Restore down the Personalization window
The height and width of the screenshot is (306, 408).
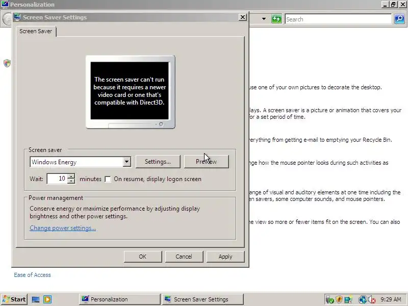(x=393, y=5)
